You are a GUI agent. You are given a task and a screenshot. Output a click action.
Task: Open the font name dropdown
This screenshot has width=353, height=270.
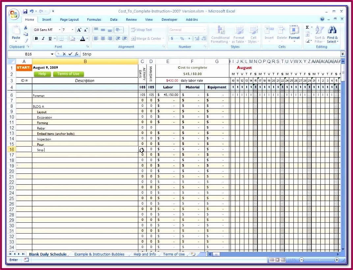coord(60,30)
